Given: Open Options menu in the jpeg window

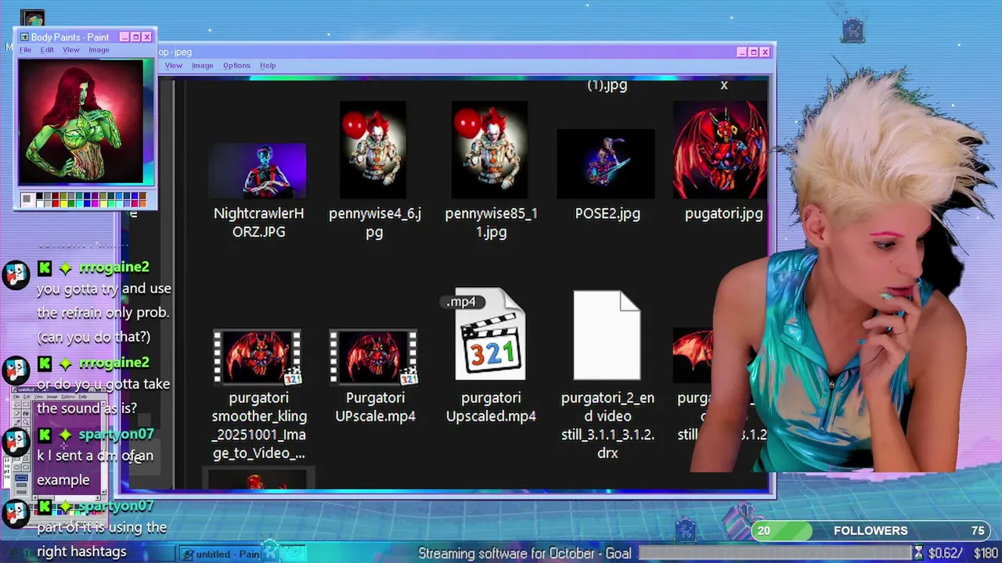Looking at the screenshot, I should (236, 66).
